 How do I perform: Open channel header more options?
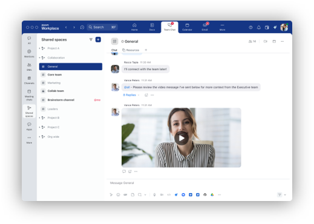point(283,41)
